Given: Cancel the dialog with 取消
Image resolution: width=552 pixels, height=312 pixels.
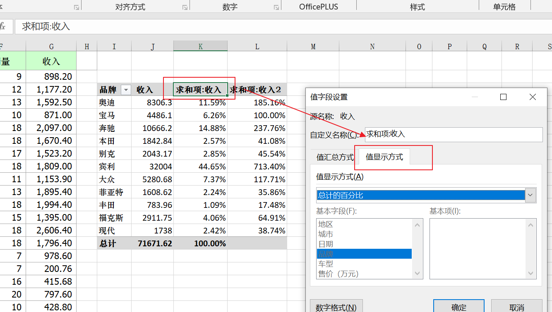Looking at the screenshot, I should (517, 307).
